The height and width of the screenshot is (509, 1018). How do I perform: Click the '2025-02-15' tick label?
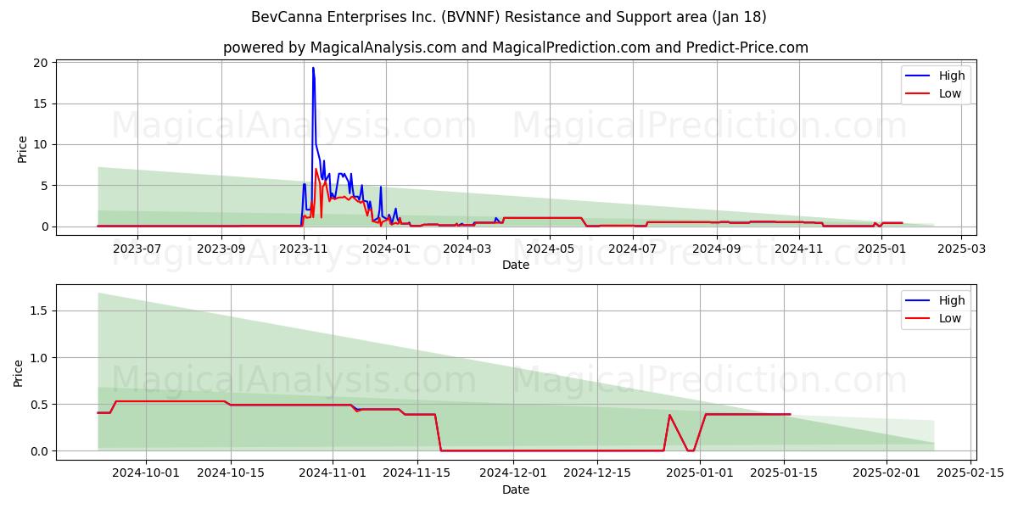point(970,473)
